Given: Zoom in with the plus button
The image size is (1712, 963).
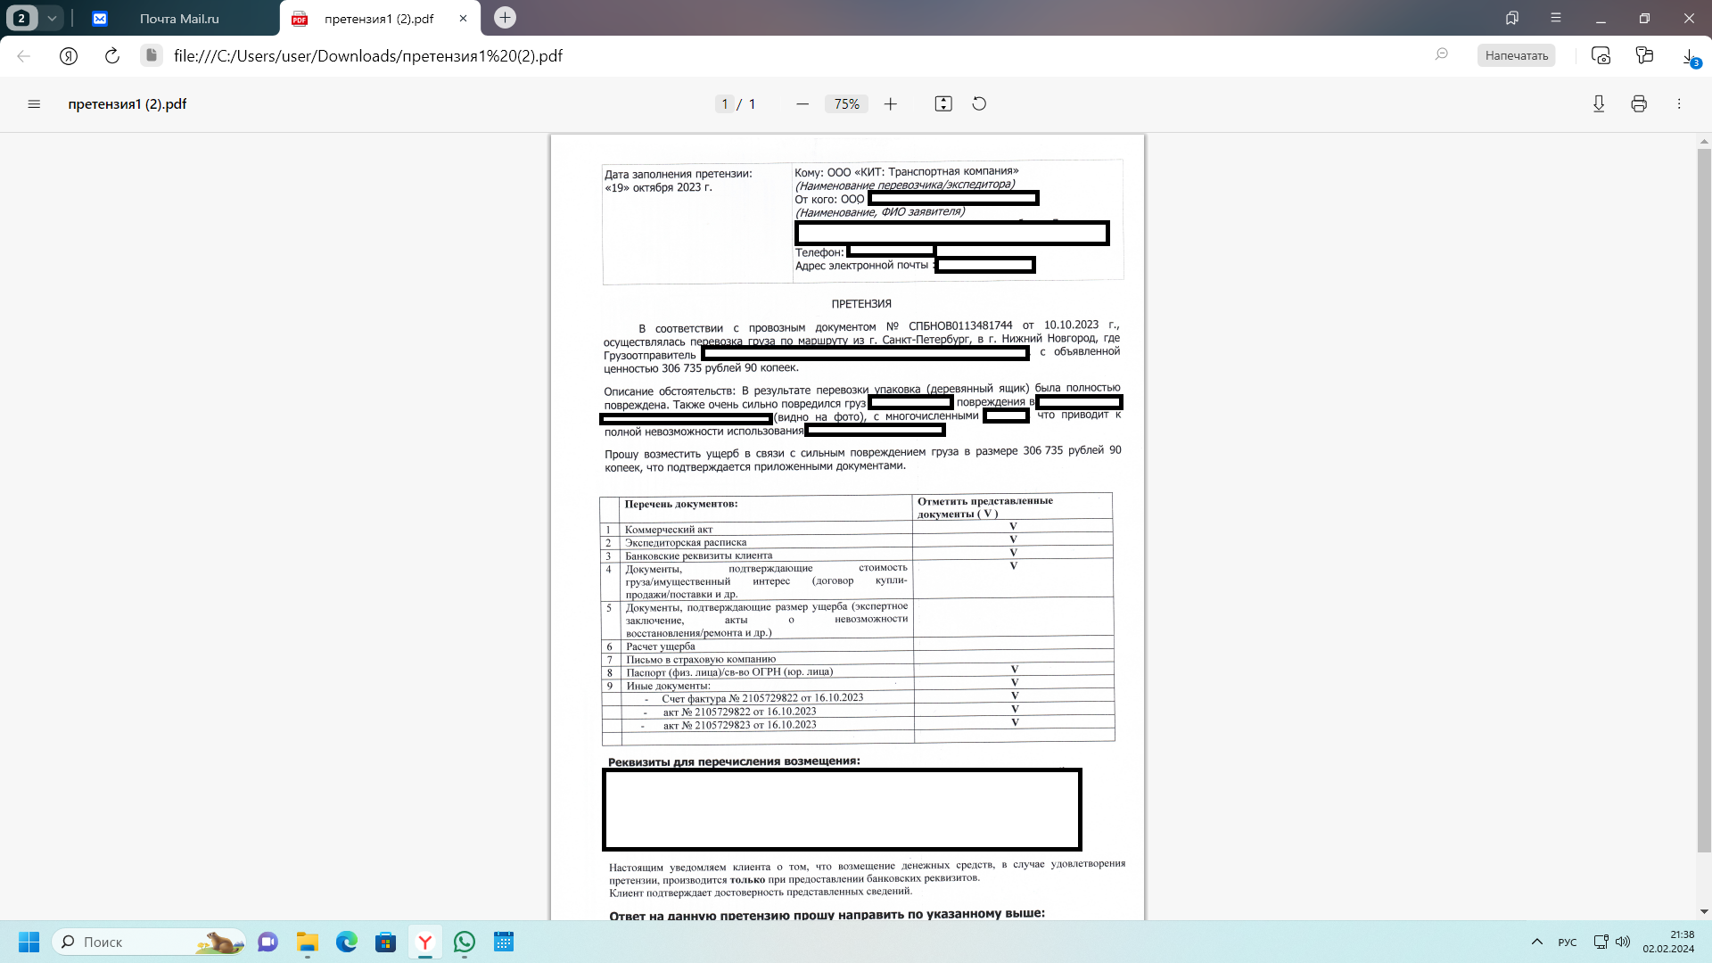Looking at the screenshot, I should pos(890,104).
